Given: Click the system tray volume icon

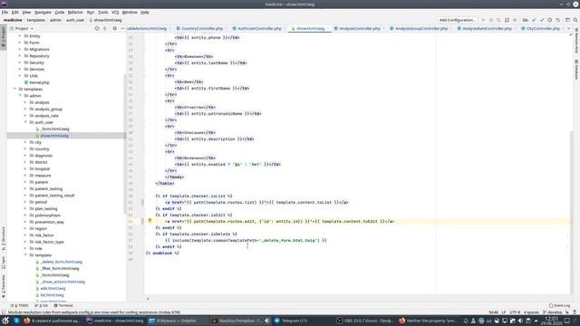Looking at the screenshot, I should (520, 321).
